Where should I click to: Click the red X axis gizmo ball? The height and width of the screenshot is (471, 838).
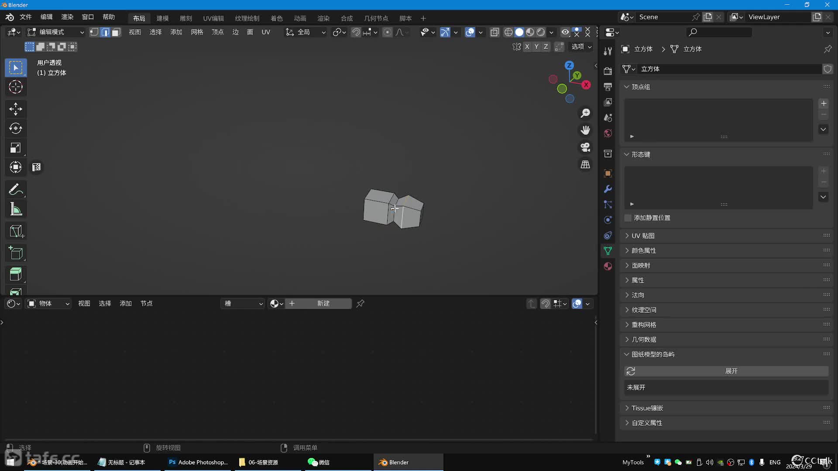586,85
